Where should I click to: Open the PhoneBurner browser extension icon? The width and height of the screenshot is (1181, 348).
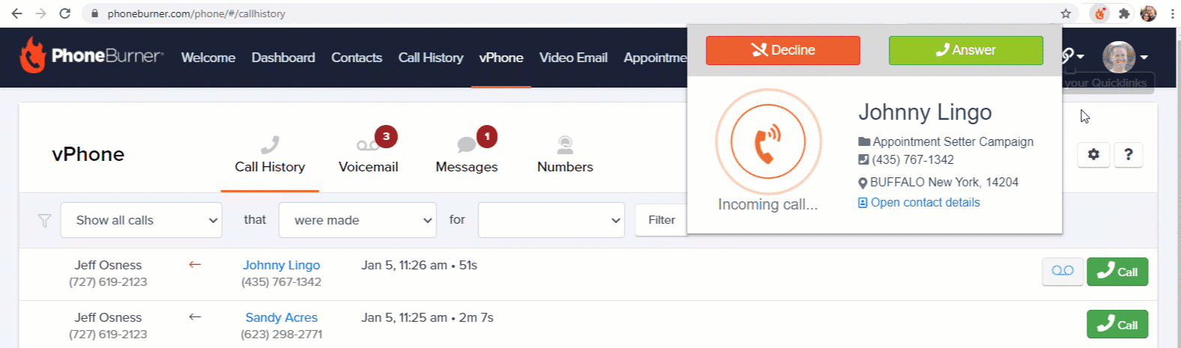pyautogui.click(x=1100, y=13)
